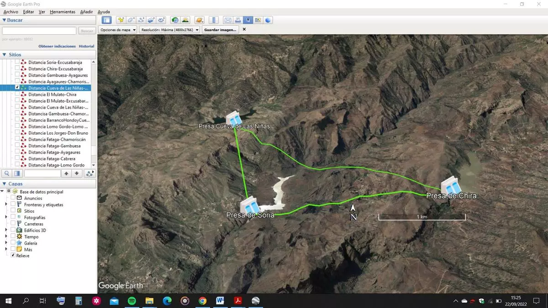Image resolution: width=548 pixels, height=308 pixels.
Task: Click the Obtener indicaciones link
Action: [57, 46]
